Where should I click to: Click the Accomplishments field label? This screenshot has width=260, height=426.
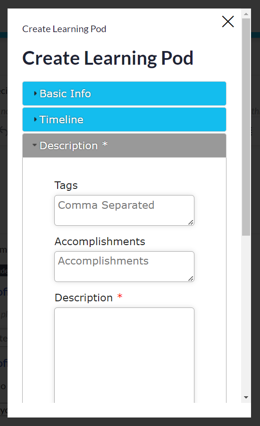pyautogui.click(x=100, y=241)
